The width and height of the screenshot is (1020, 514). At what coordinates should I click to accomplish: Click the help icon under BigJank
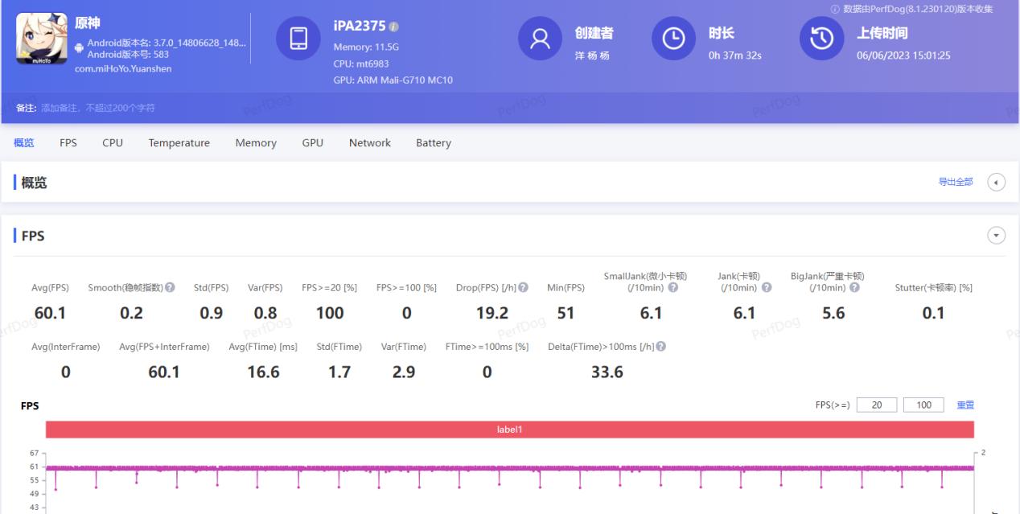pyautogui.click(x=854, y=288)
